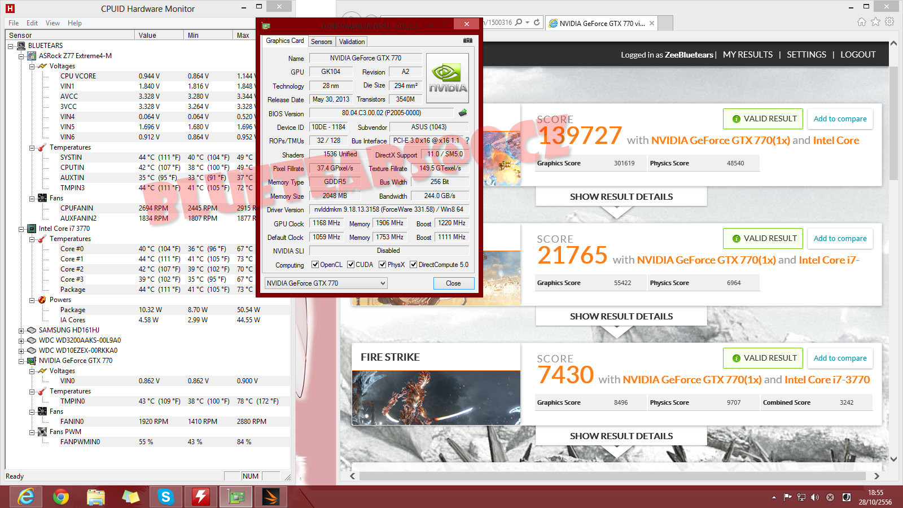Click the Powers flame icon under Intel Core
Screen dimensions: 903x508
42,300
